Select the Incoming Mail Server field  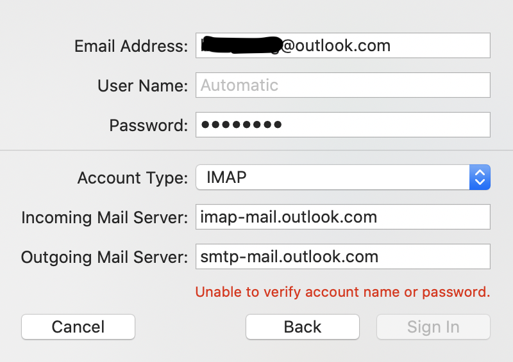click(x=342, y=217)
